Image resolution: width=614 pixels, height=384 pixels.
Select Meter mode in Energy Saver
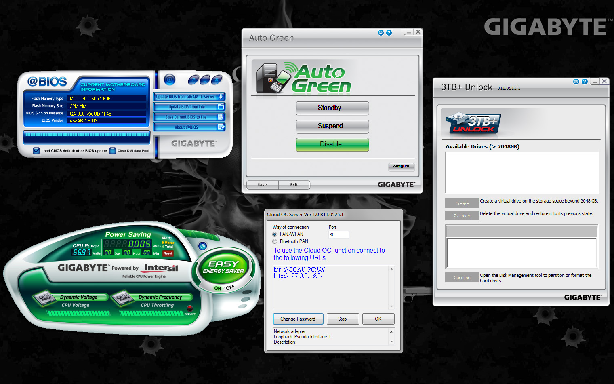click(168, 243)
